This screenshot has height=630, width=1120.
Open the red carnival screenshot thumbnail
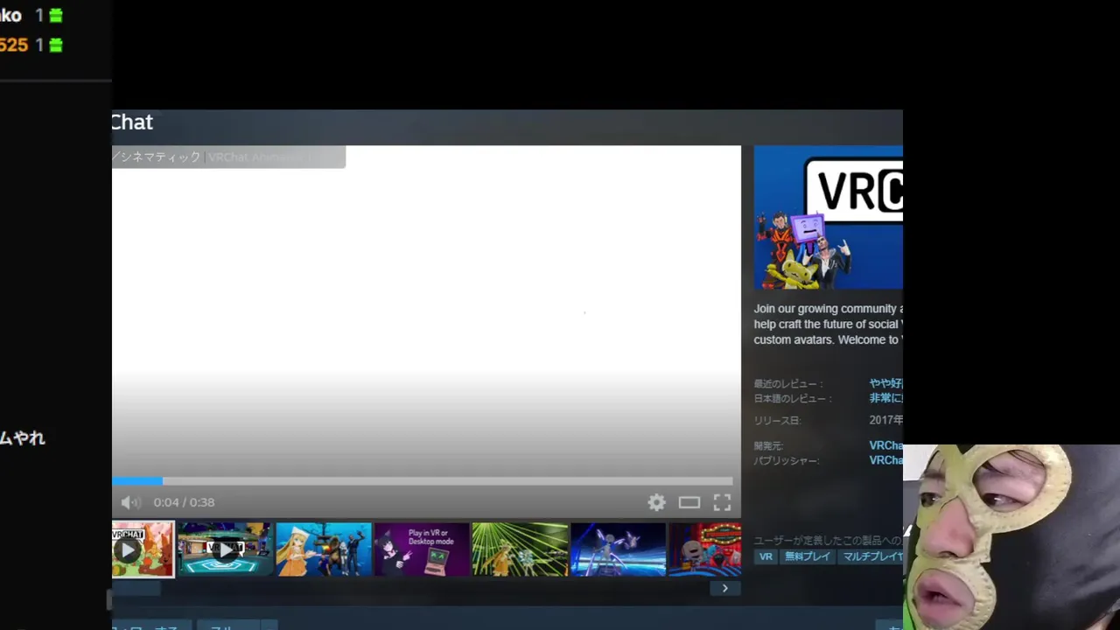coord(705,549)
